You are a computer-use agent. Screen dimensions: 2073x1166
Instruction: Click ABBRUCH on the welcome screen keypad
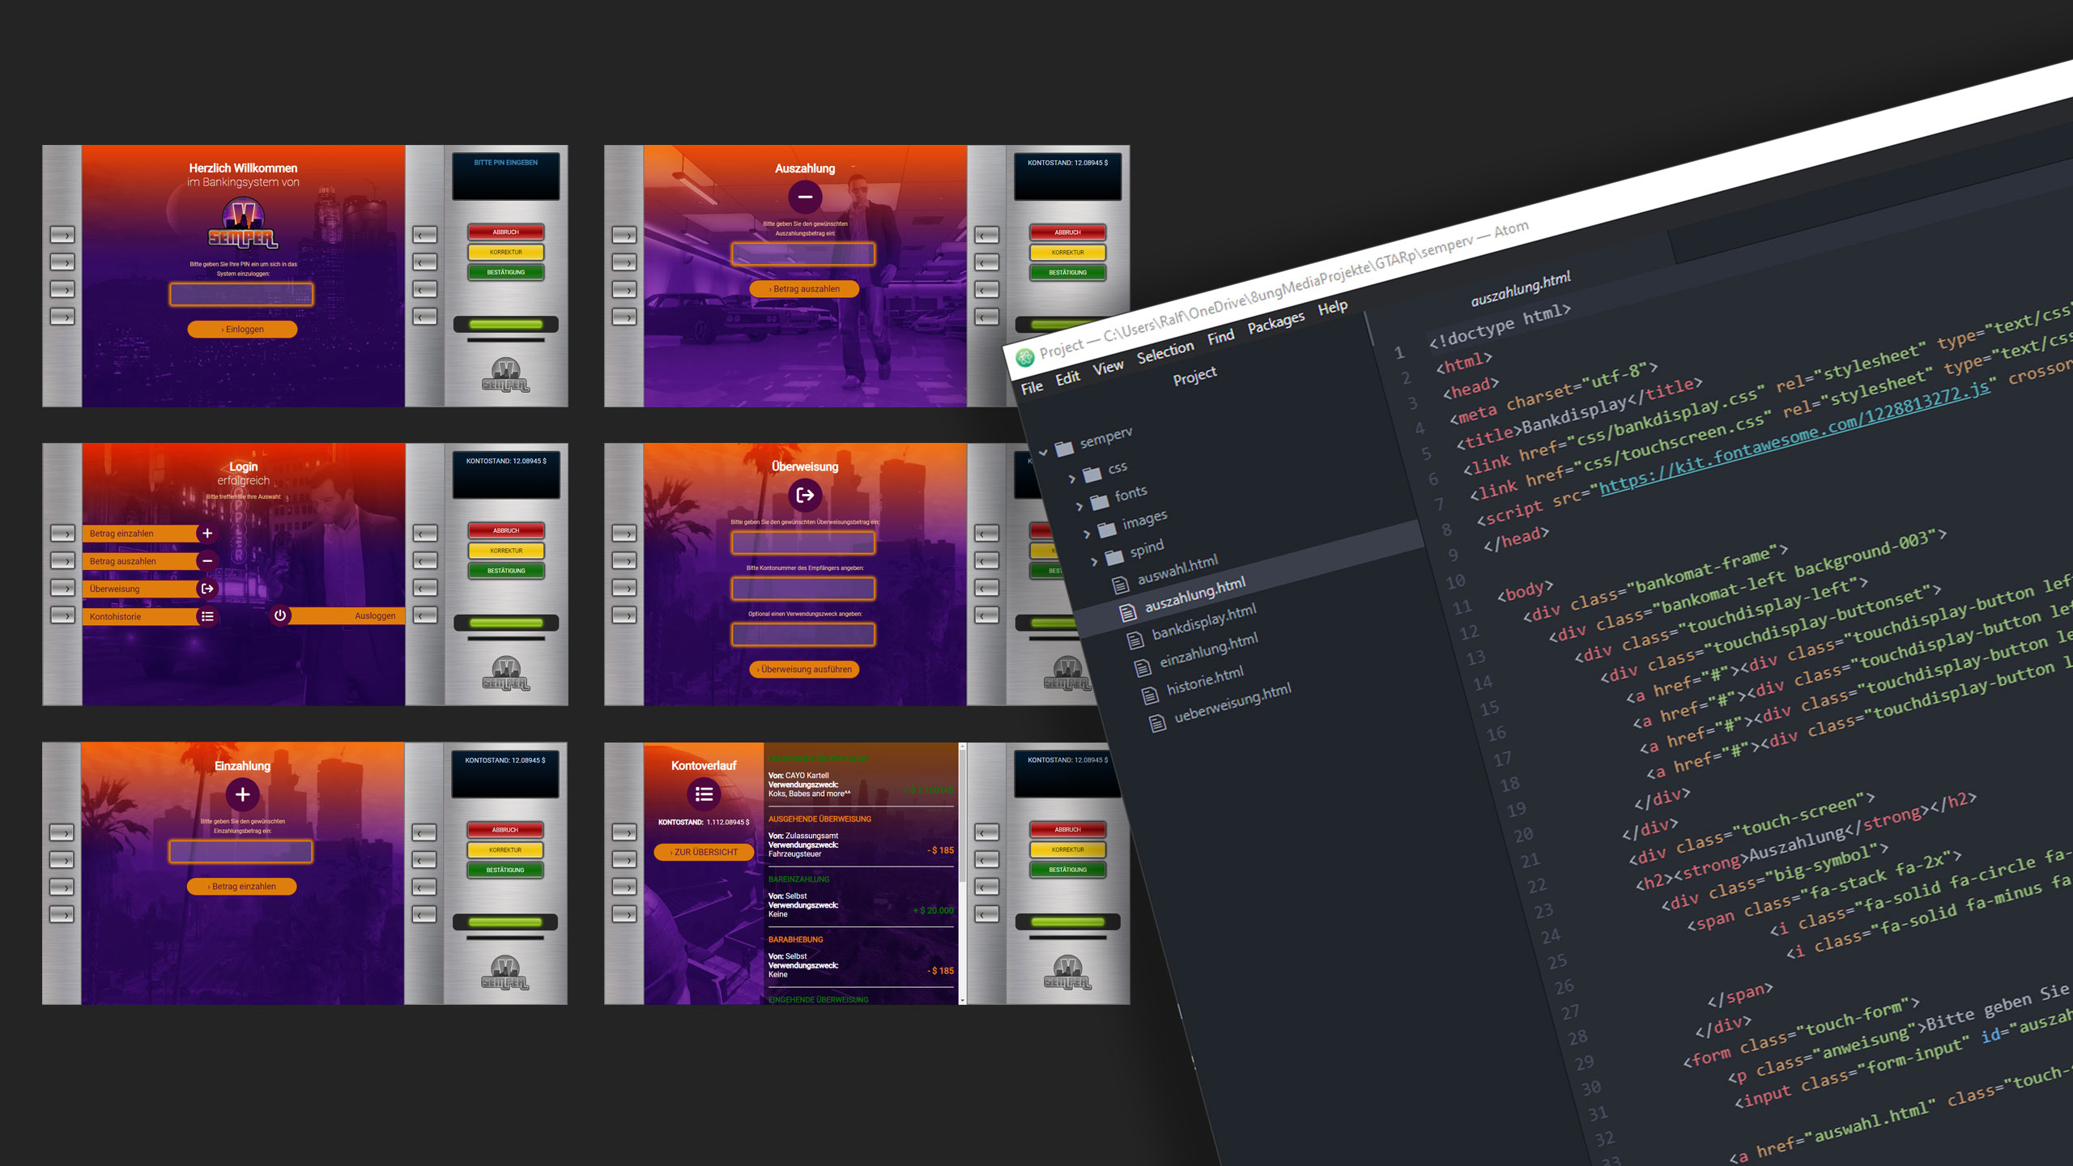[x=505, y=232]
